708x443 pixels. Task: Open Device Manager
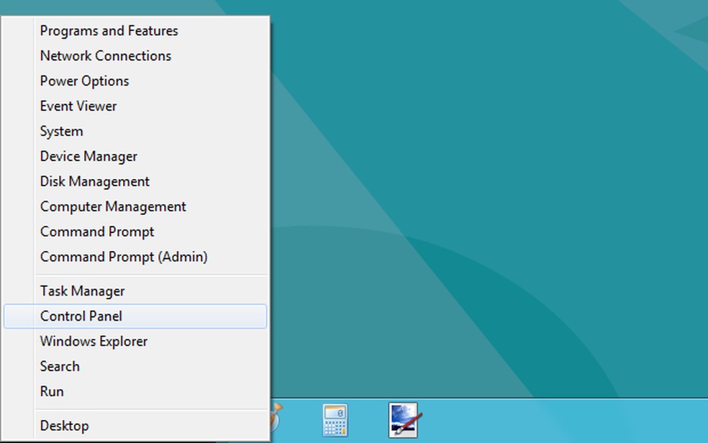pos(135,157)
